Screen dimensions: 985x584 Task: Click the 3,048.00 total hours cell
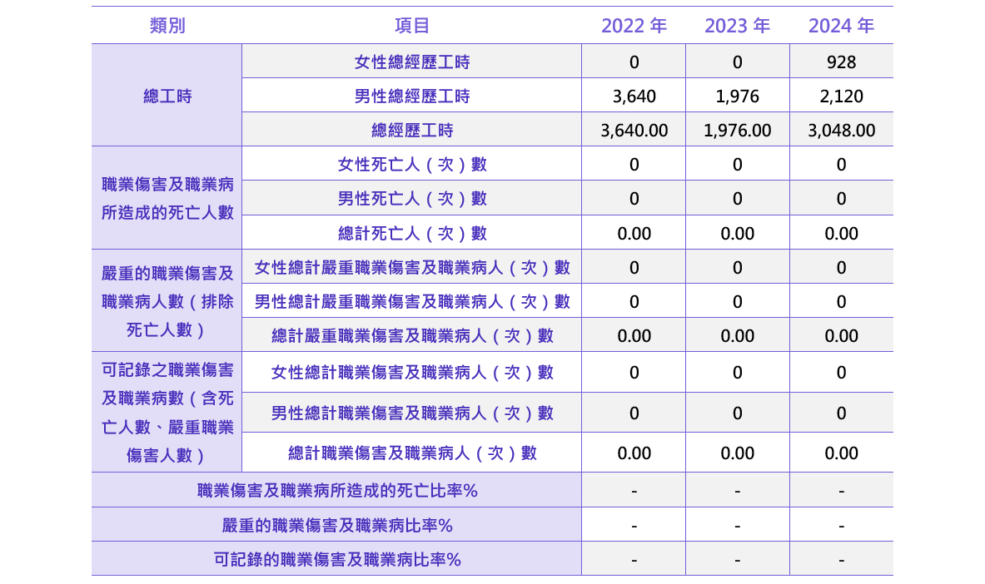click(x=841, y=131)
